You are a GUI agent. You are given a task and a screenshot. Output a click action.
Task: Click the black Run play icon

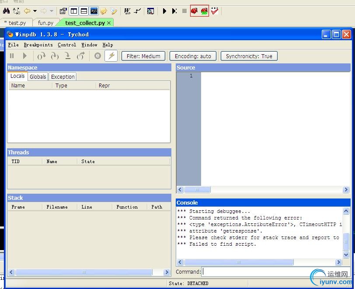pyautogui.click(x=164, y=11)
